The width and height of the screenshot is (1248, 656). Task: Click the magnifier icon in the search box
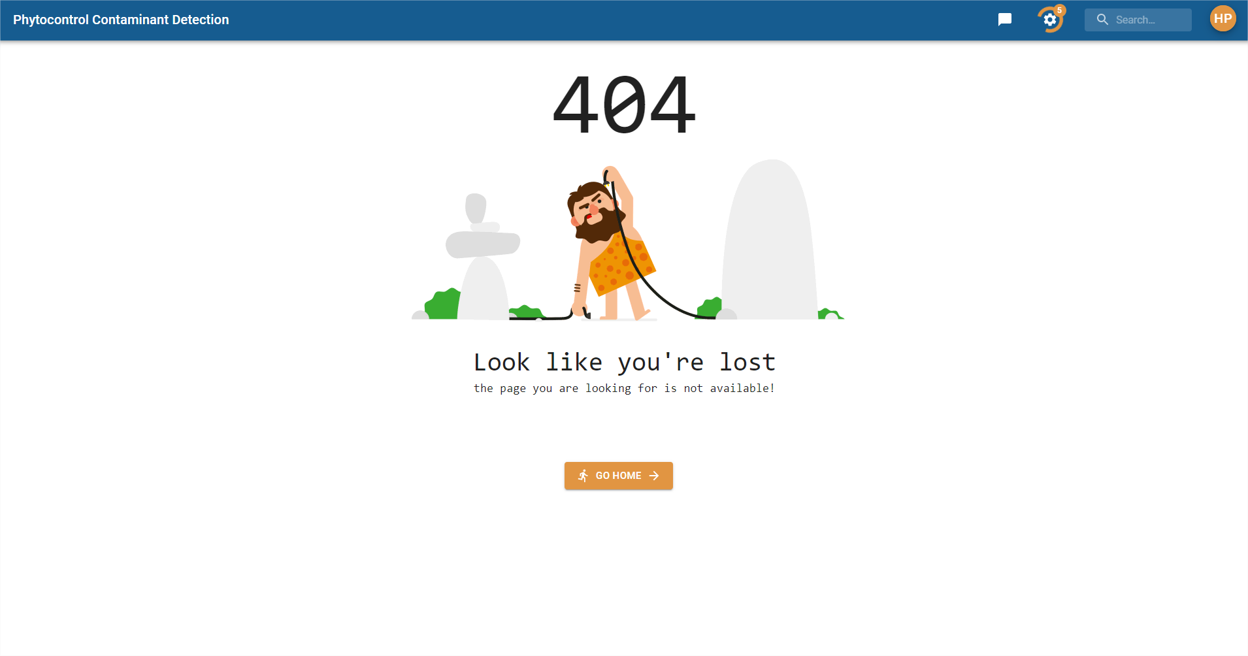click(x=1102, y=20)
